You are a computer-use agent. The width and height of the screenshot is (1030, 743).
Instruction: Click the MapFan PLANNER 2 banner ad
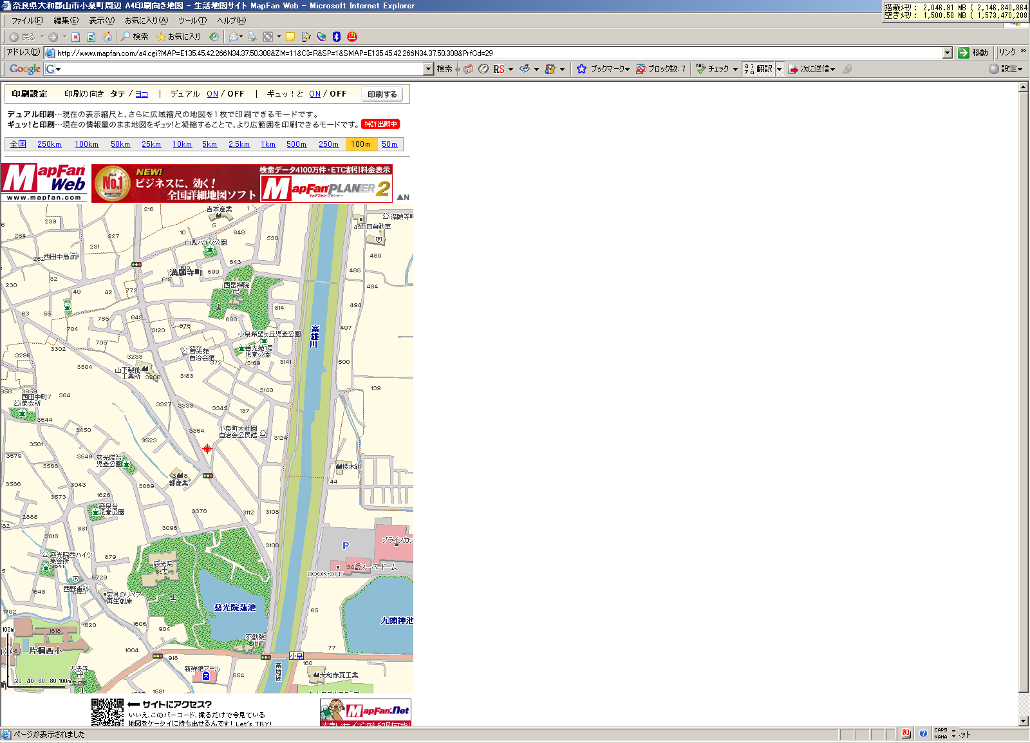[x=242, y=183]
